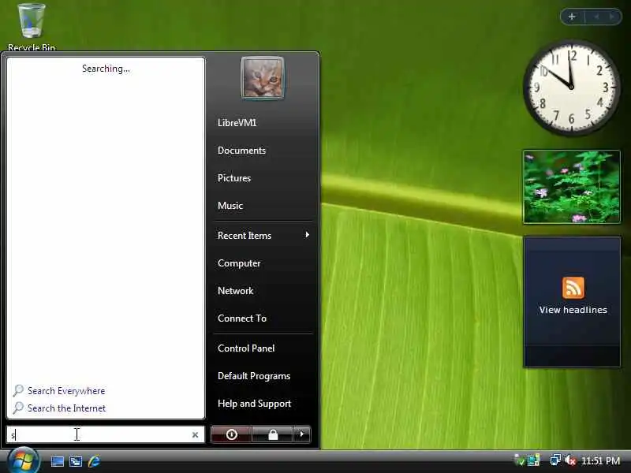Click the power button in Start menu
Viewport: 631px width, 473px height.
[231, 434]
